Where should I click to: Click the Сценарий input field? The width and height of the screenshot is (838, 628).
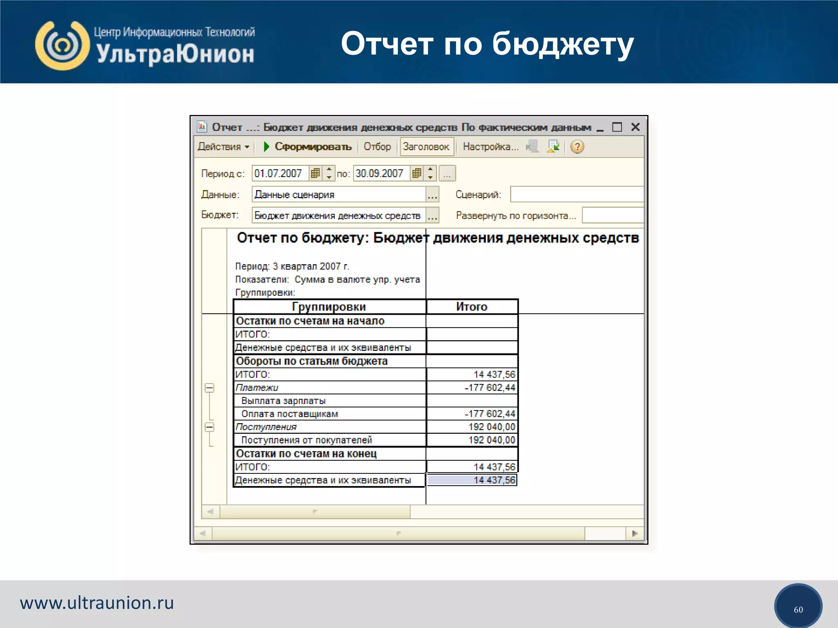point(577,195)
